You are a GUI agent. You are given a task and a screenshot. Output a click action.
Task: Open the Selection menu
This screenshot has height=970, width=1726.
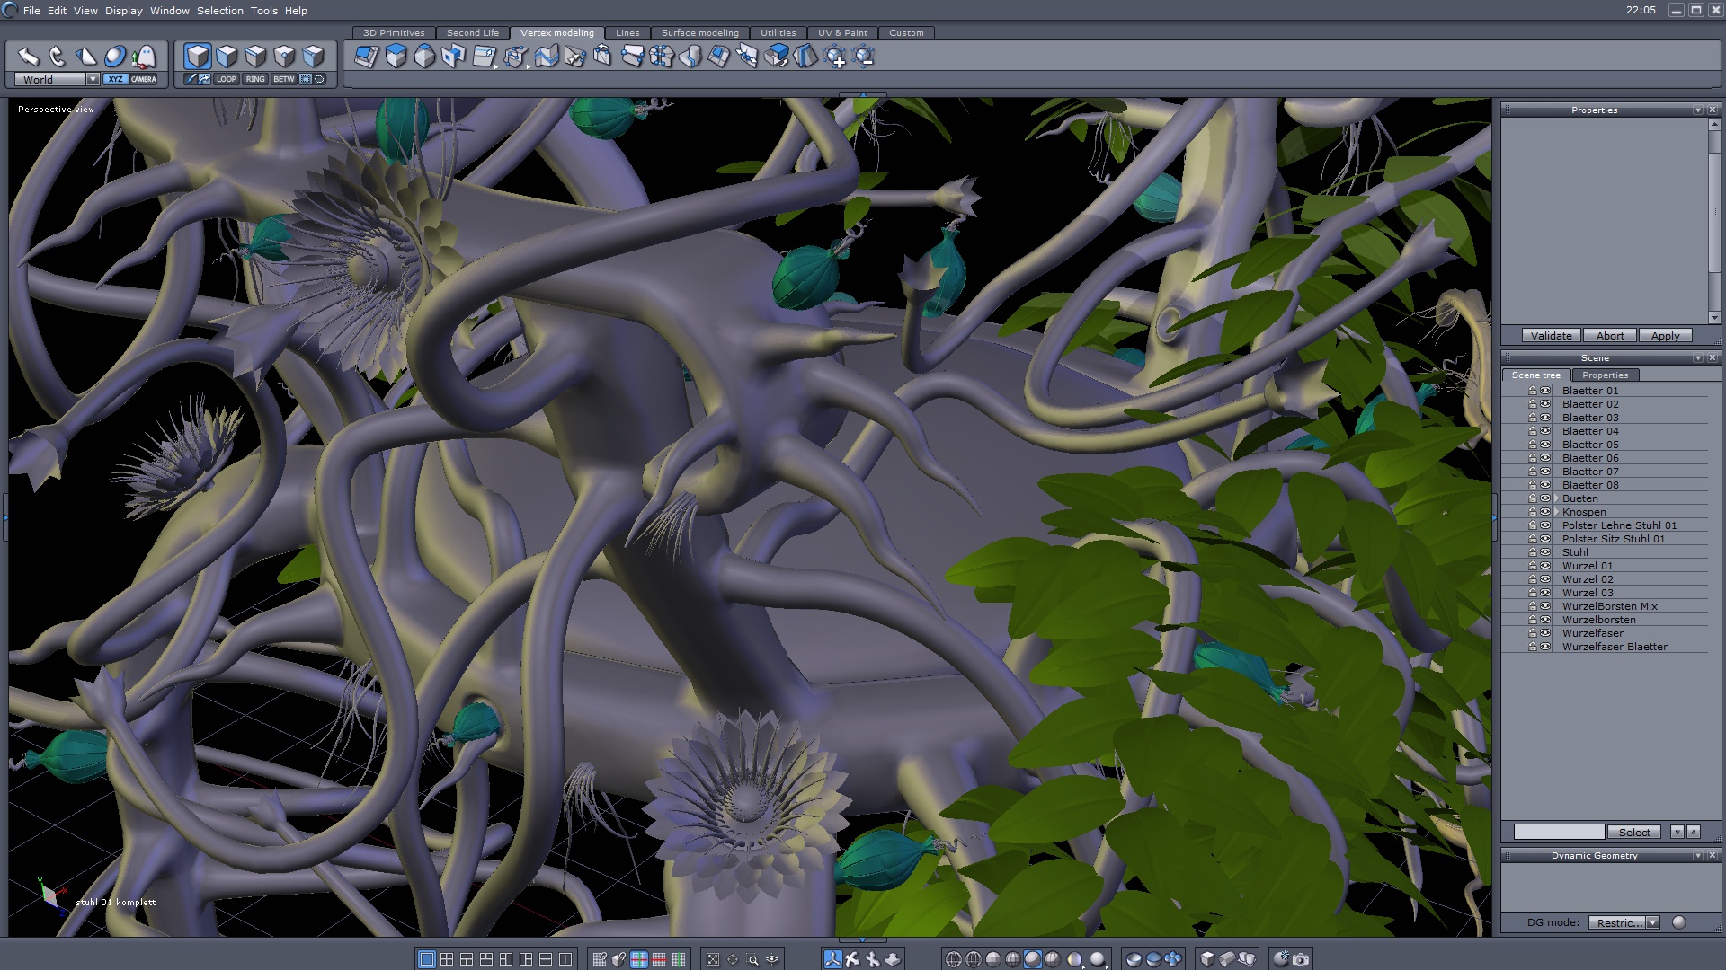(219, 11)
